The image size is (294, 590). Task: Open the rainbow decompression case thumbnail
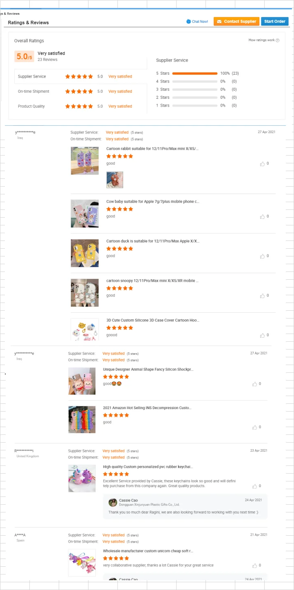pos(82,419)
